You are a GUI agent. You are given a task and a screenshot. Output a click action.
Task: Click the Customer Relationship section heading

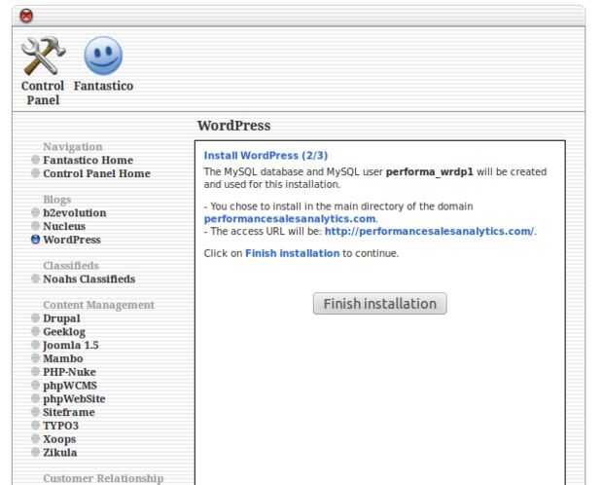[103, 478]
